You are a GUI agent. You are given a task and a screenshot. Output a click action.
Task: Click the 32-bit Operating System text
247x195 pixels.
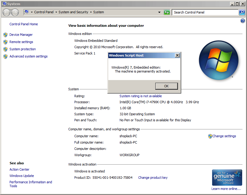(137, 114)
